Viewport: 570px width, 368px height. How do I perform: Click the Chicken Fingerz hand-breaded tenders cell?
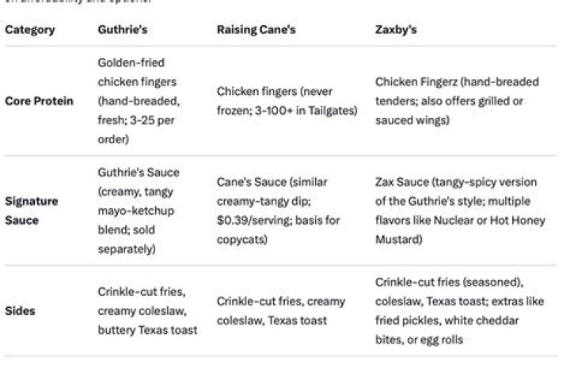click(457, 101)
